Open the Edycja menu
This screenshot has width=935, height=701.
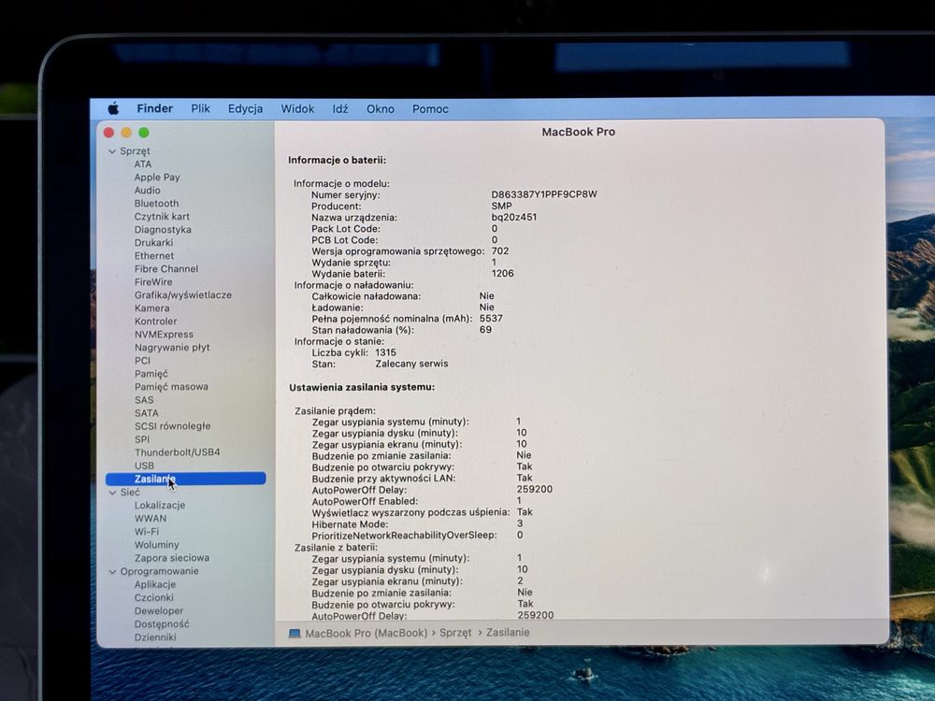tap(245, 109)
